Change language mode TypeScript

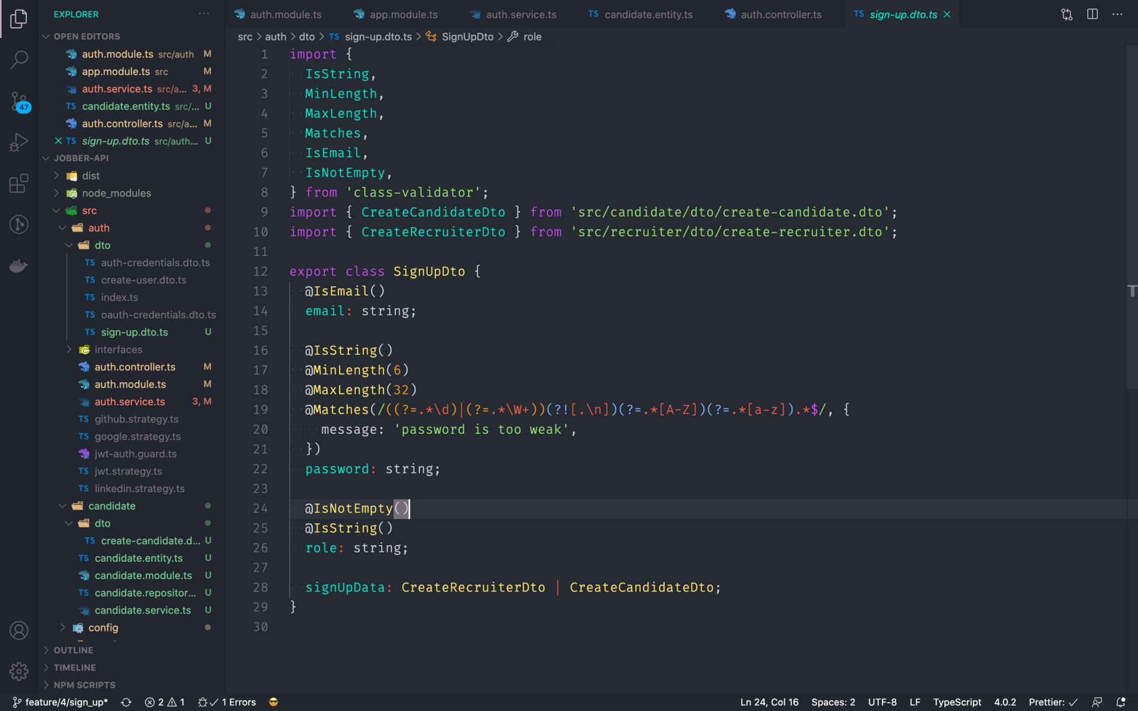coord(957,702)
